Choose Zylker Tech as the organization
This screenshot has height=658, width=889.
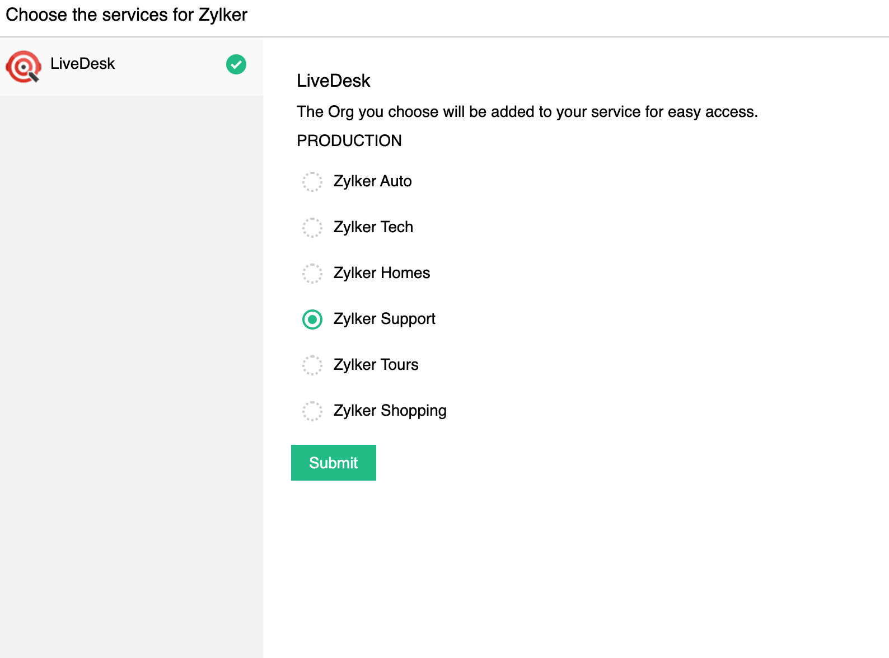click(x=312, y=228)
